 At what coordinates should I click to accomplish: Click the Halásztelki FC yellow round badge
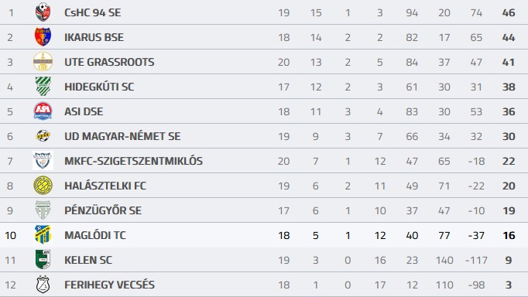coord(43,186)
